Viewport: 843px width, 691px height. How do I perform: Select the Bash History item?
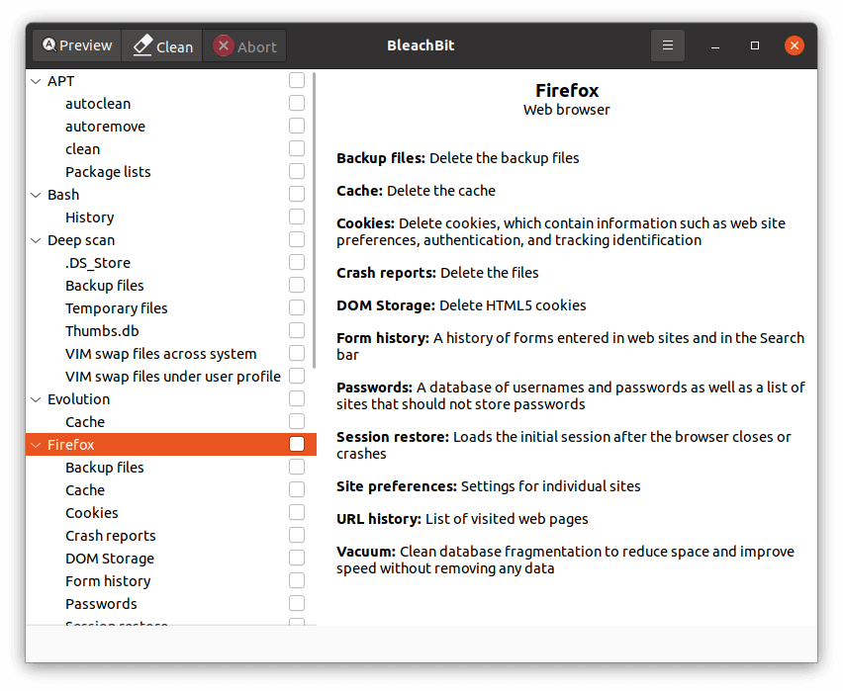click(171, 217)
